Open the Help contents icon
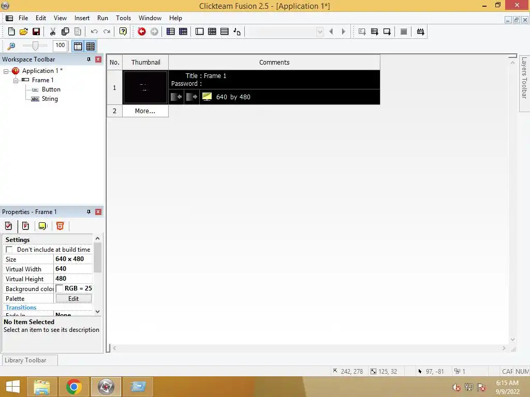This screenshot has width=530, height=397. (123, 32)
